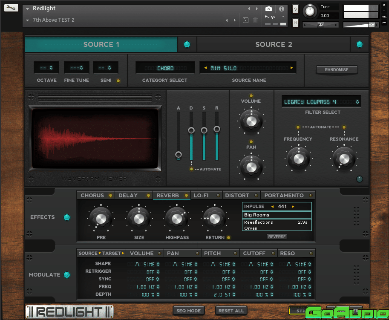The width and height of the screenshot is (389, 320).
Task: Disable the Effects section power toggle
Action: tap(66, 217)
